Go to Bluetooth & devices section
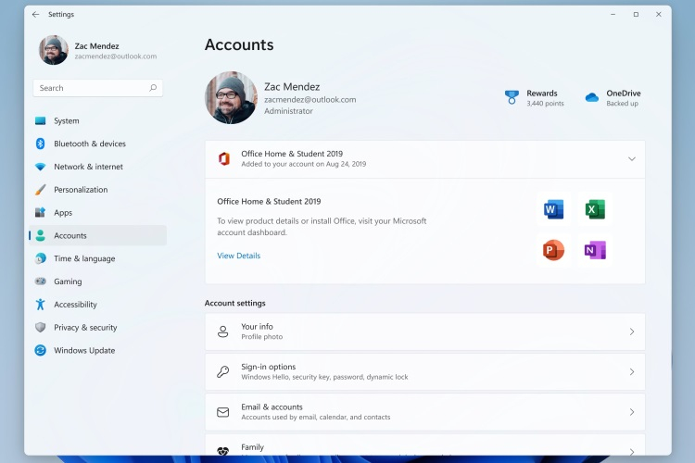This screenshot has width=695, height=463. coord(89,144)
